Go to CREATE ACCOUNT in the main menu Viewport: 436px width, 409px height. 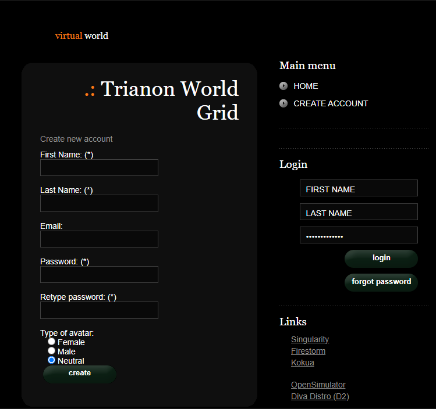[x=331, y=103]
